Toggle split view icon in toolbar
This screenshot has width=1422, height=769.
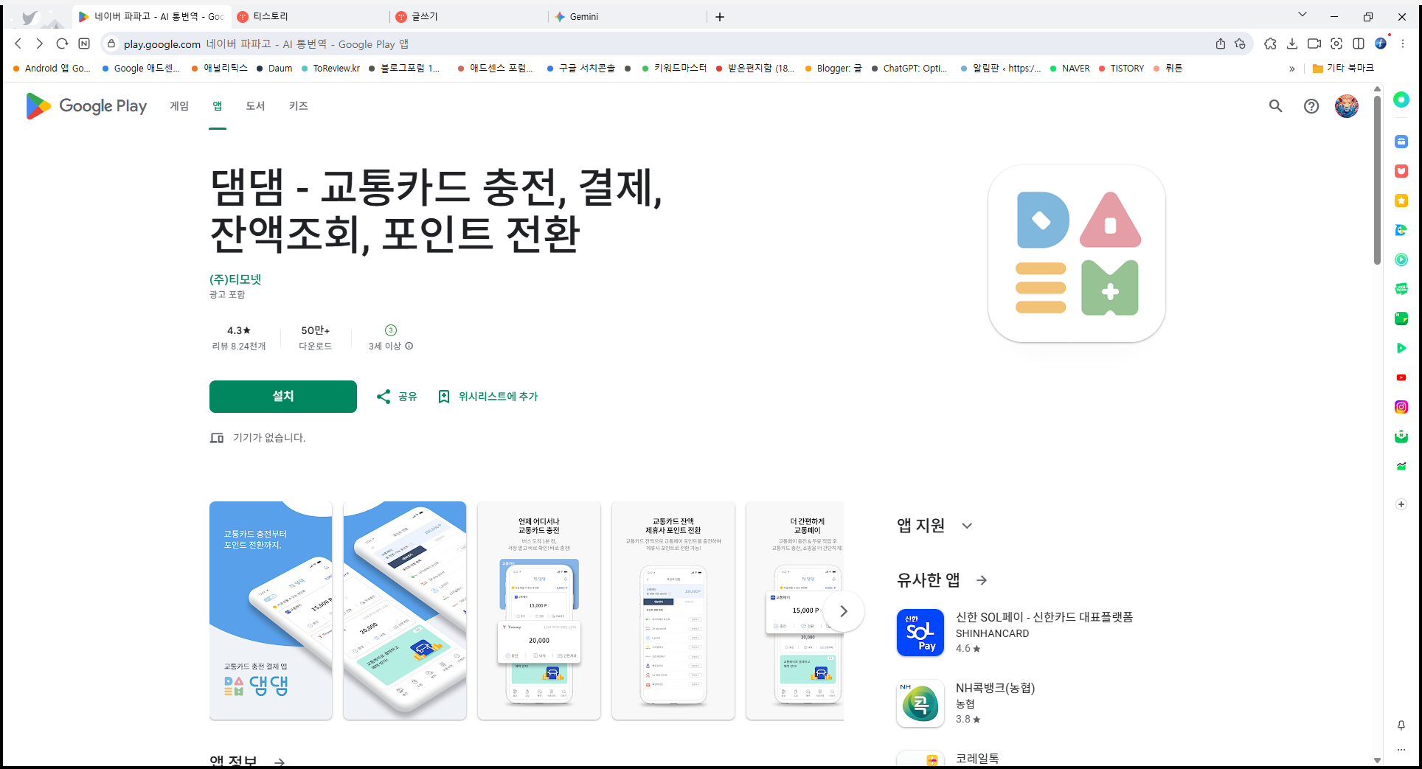point(1359,44)
